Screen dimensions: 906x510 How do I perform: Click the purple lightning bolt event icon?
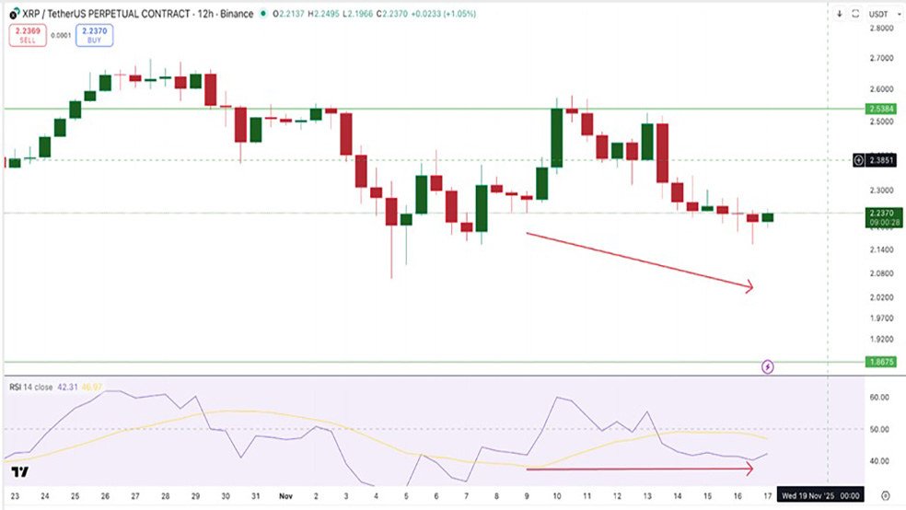[x=768, y=366]
